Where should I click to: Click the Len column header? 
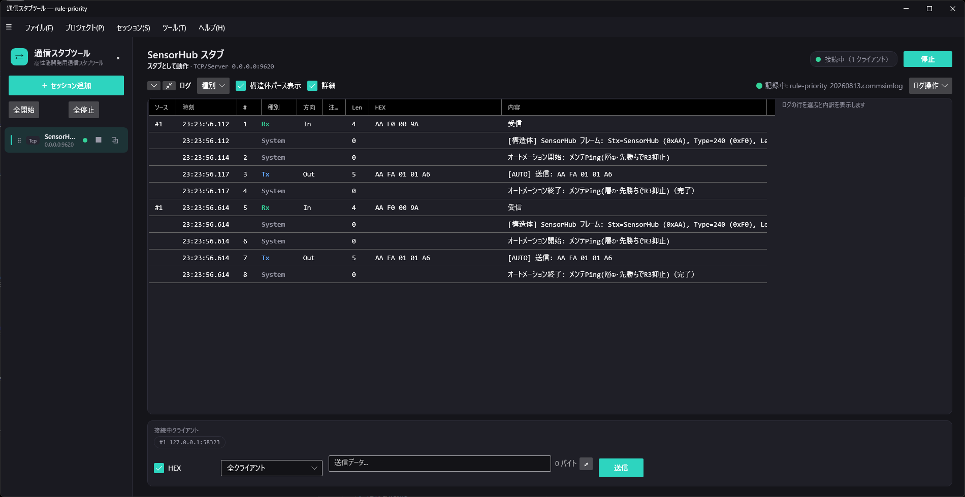click(357, 108)
